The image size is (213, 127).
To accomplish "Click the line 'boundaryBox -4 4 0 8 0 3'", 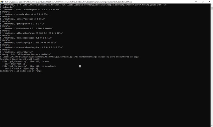I will pyautogui.click(x=24, y=14).
